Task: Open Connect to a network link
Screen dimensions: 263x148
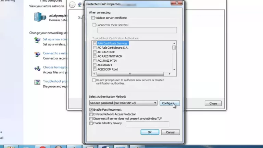Action: pos(55,53)
